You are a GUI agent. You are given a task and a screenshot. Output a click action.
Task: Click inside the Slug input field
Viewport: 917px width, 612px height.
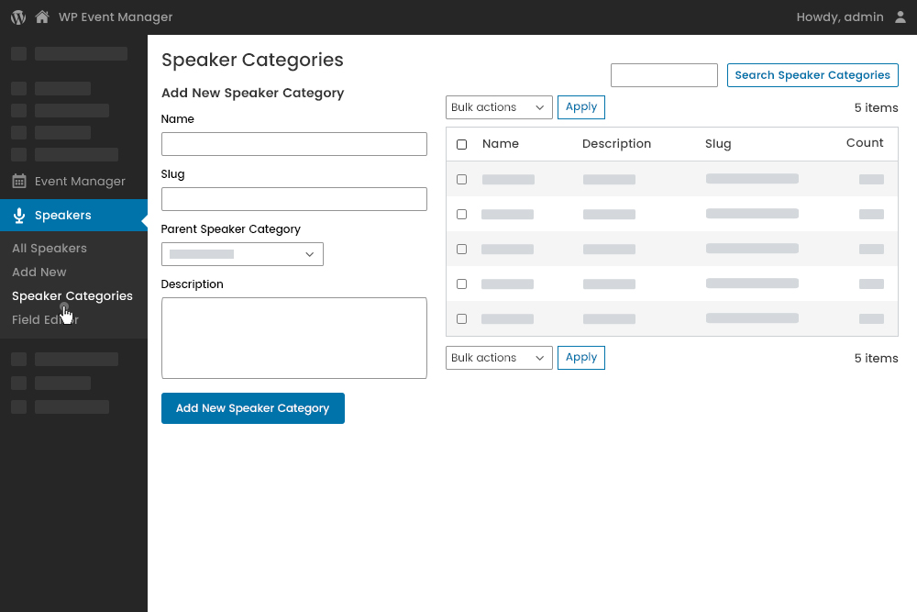point(293,198)
